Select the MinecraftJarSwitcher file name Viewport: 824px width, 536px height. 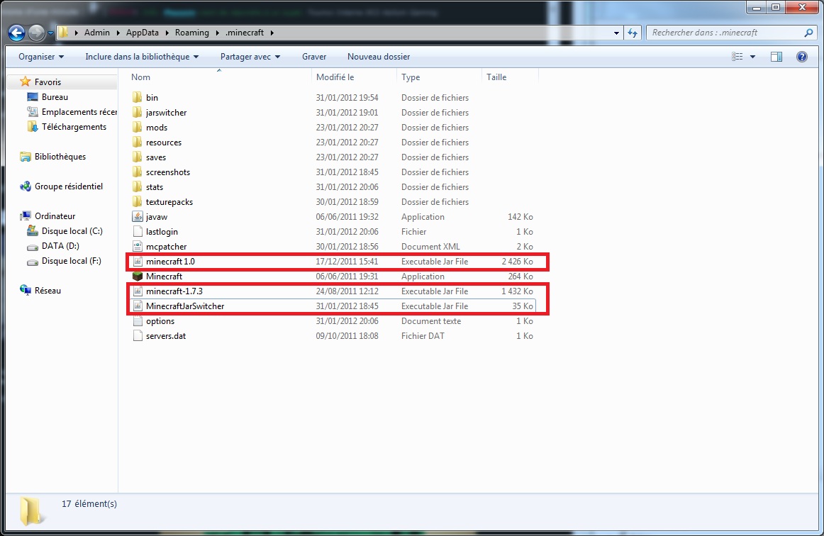[x=185, y=306]
